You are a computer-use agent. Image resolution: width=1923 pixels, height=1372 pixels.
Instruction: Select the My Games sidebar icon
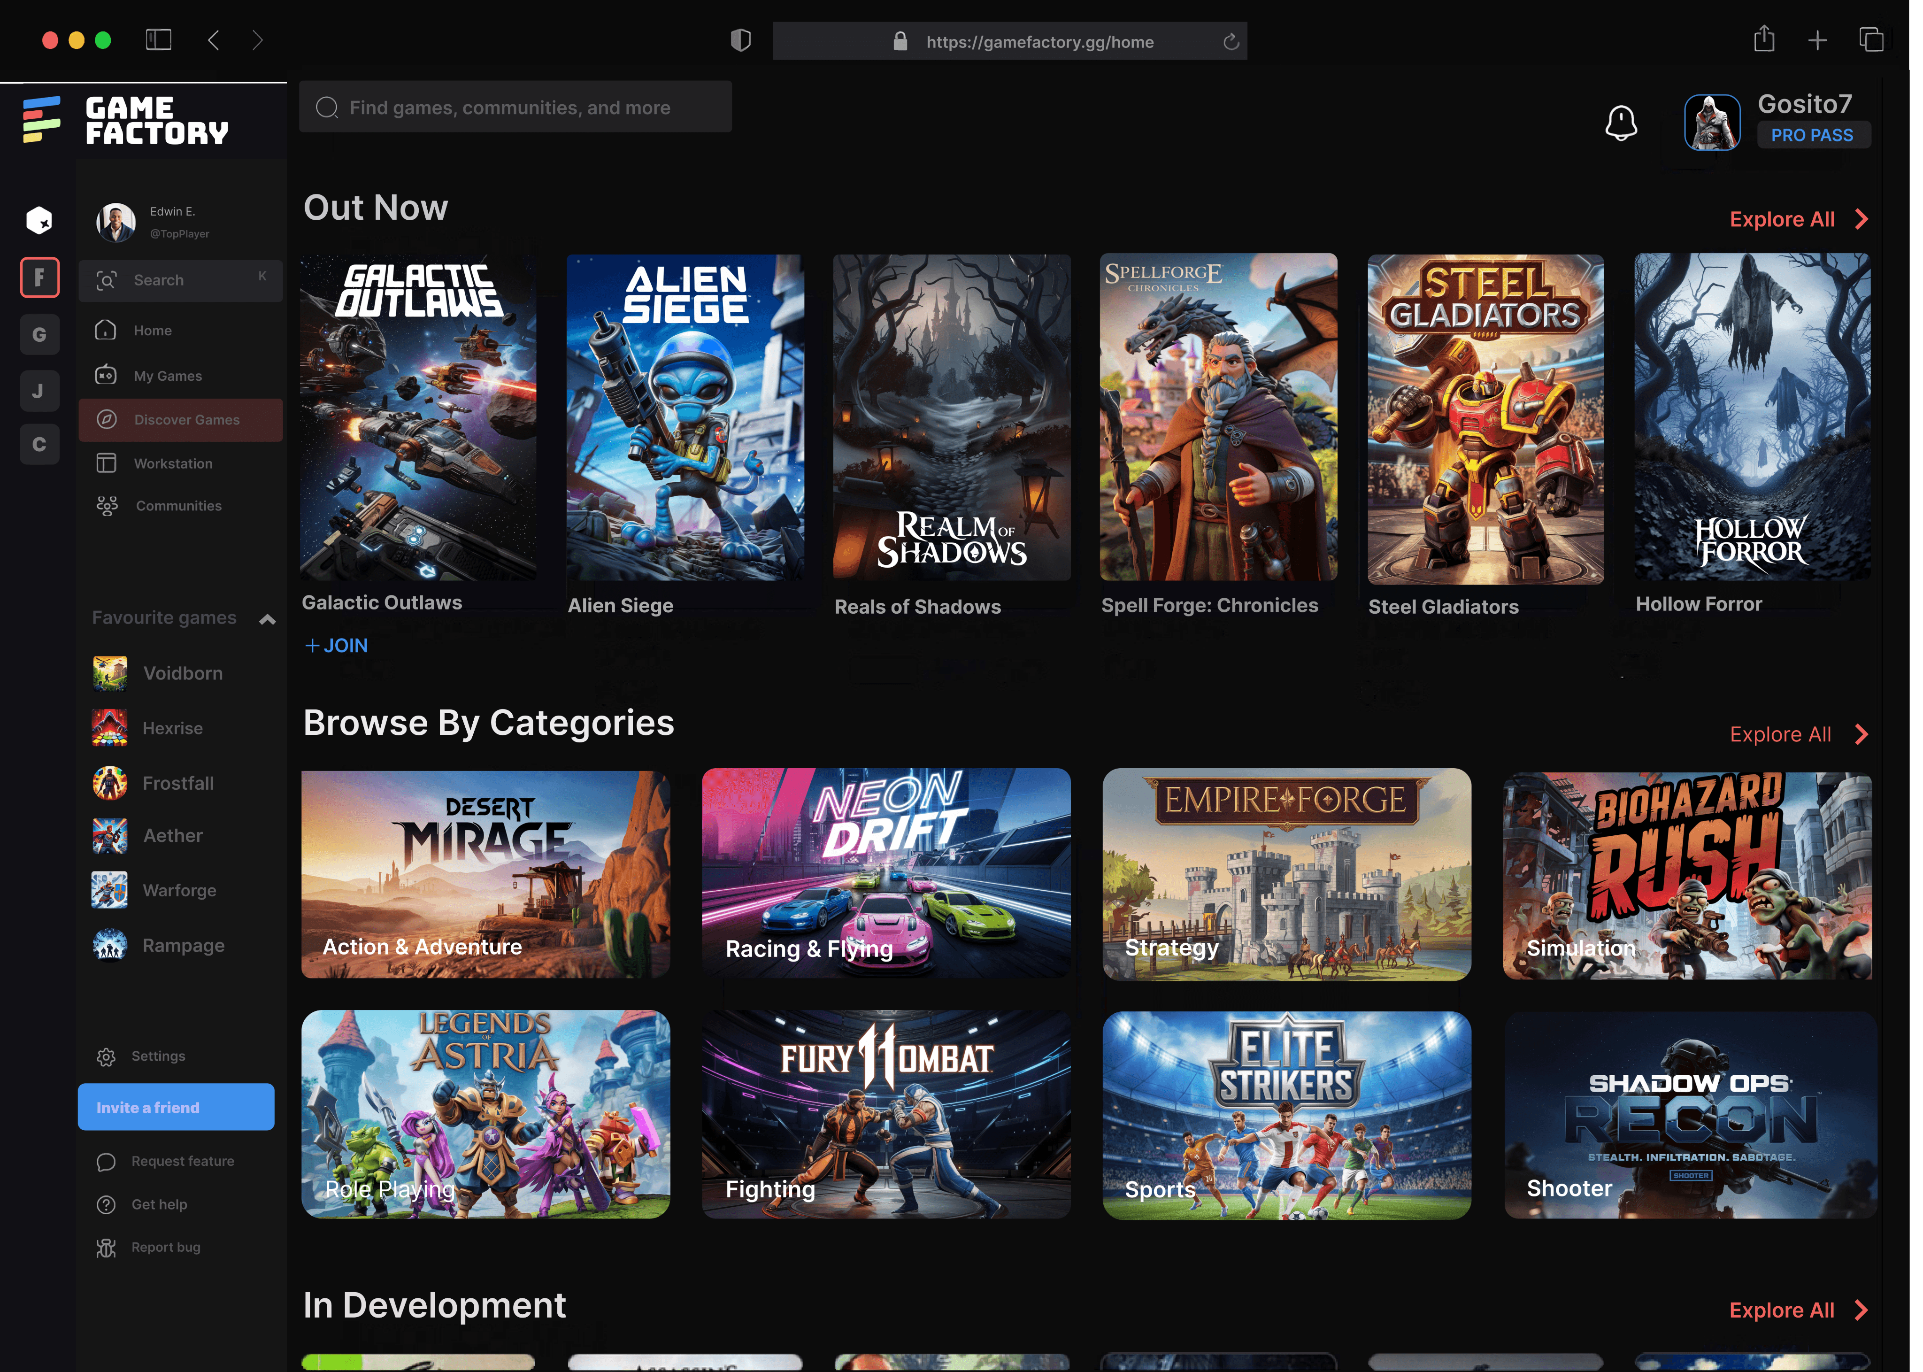[x=106, y=374]
